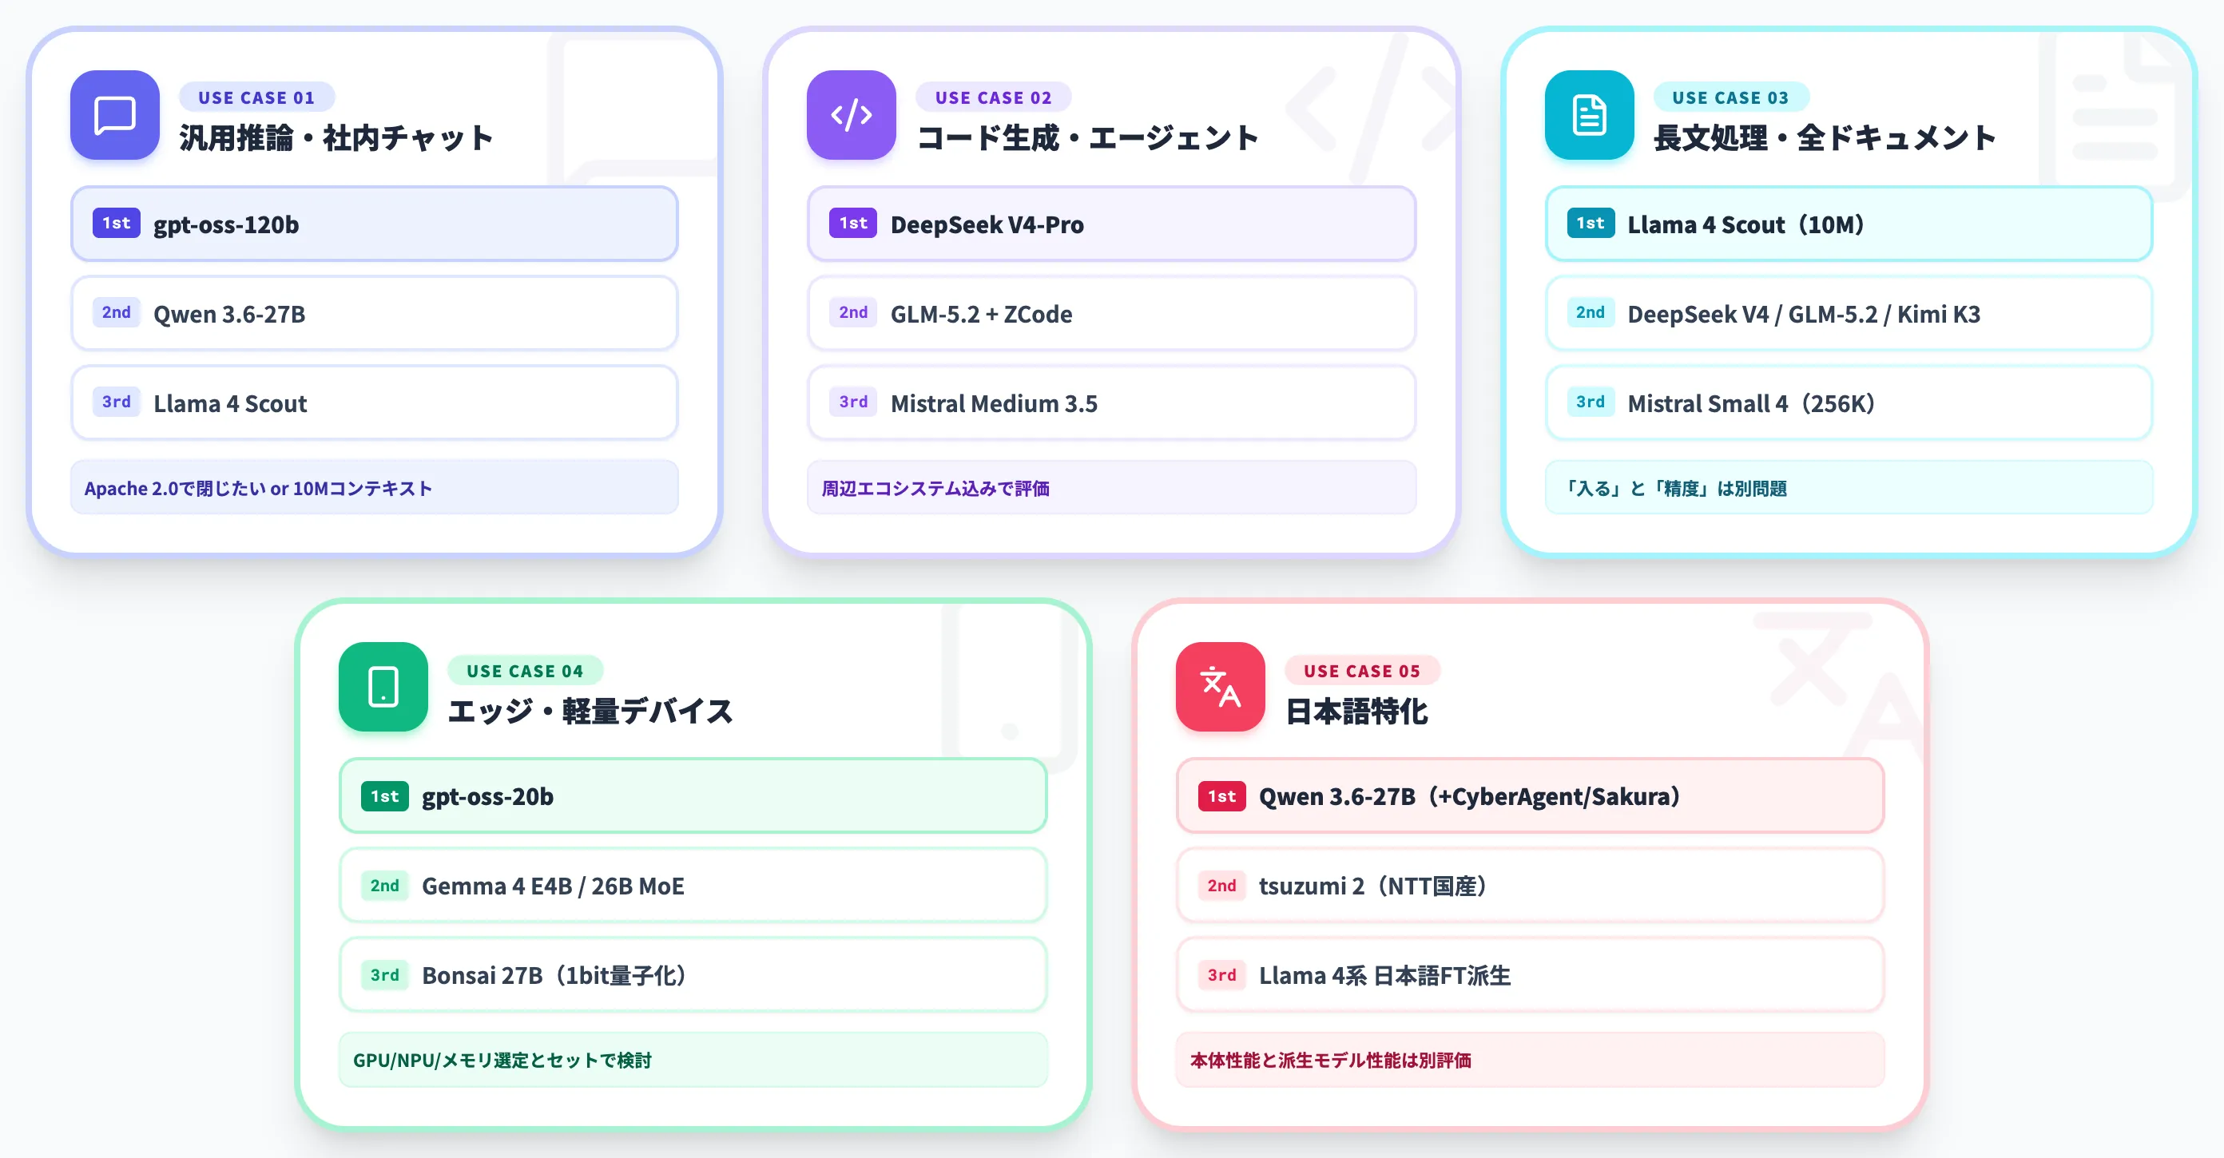Click the「入る」と「精度」は別問題 note
The width and height of the screenshot is (2224, 1158).
pos(1849,489)
